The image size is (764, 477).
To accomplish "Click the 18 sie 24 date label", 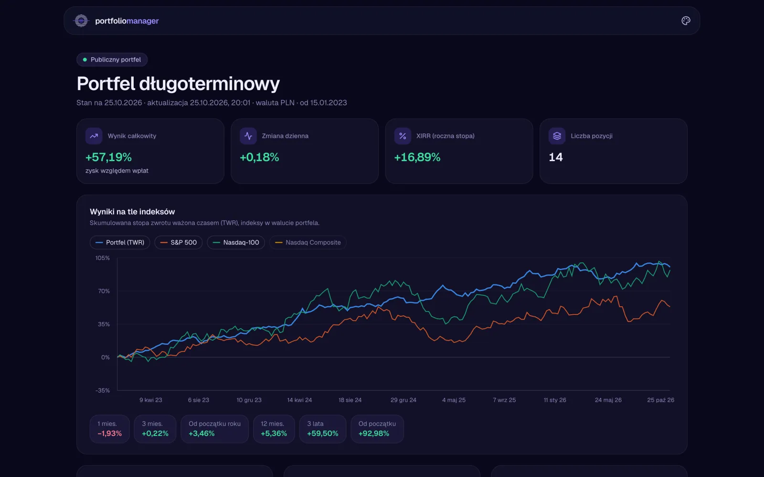I will 350,400.
